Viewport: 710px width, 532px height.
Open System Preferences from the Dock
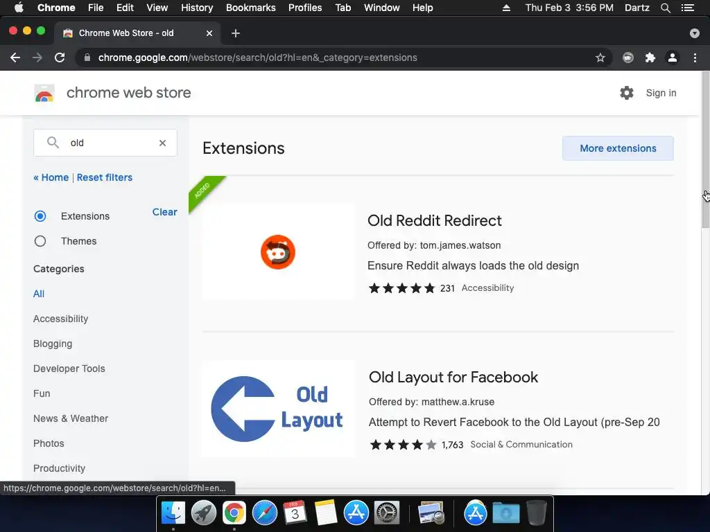click(387, 513)
